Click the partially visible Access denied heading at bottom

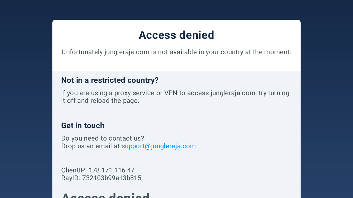[105, 195]
